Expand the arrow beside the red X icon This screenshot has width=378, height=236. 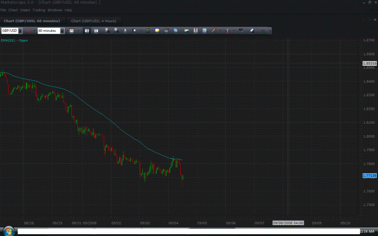[x=34, y=31]
